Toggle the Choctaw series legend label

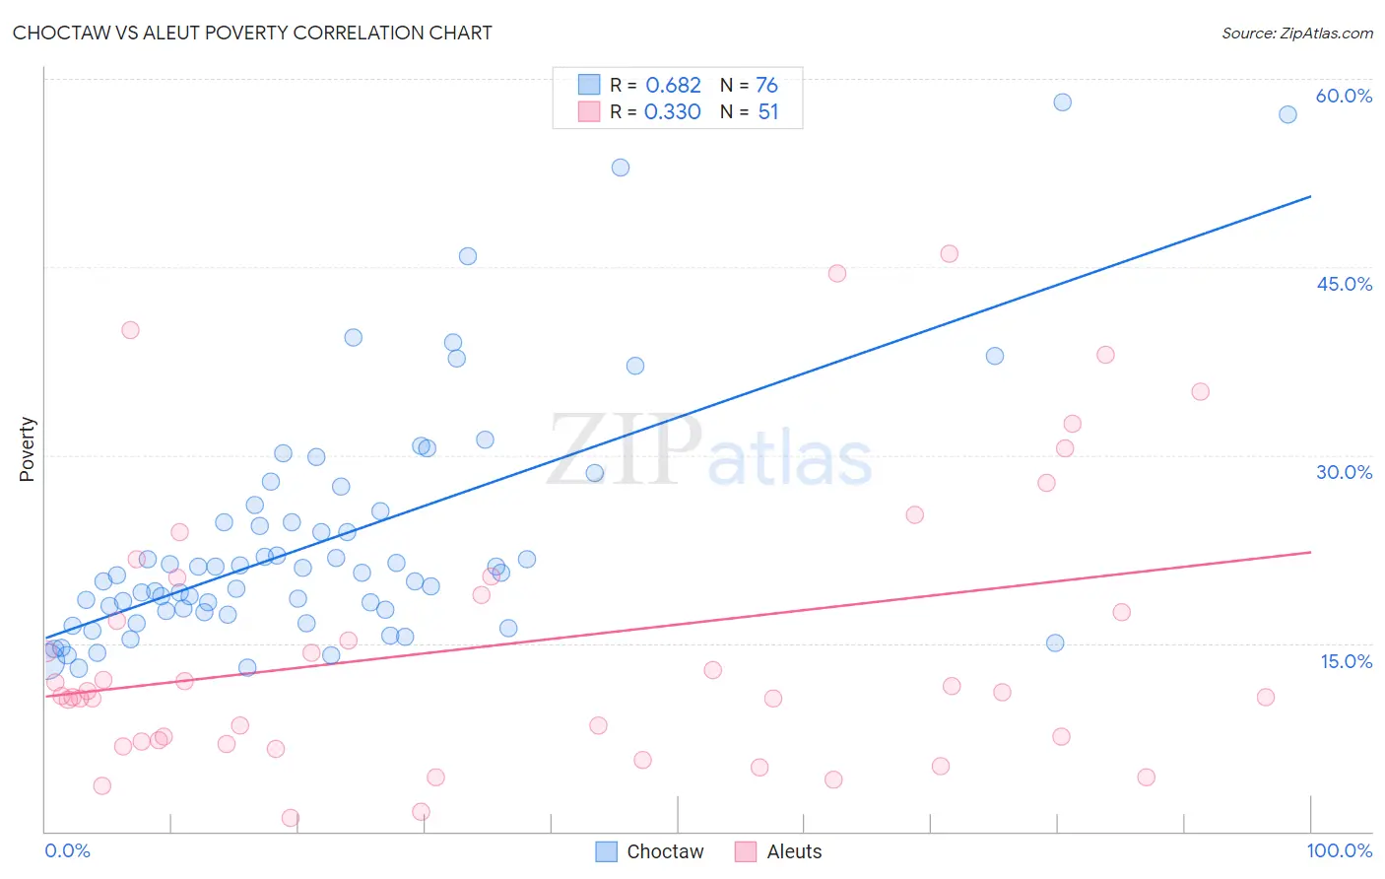[x=666, y=851]
